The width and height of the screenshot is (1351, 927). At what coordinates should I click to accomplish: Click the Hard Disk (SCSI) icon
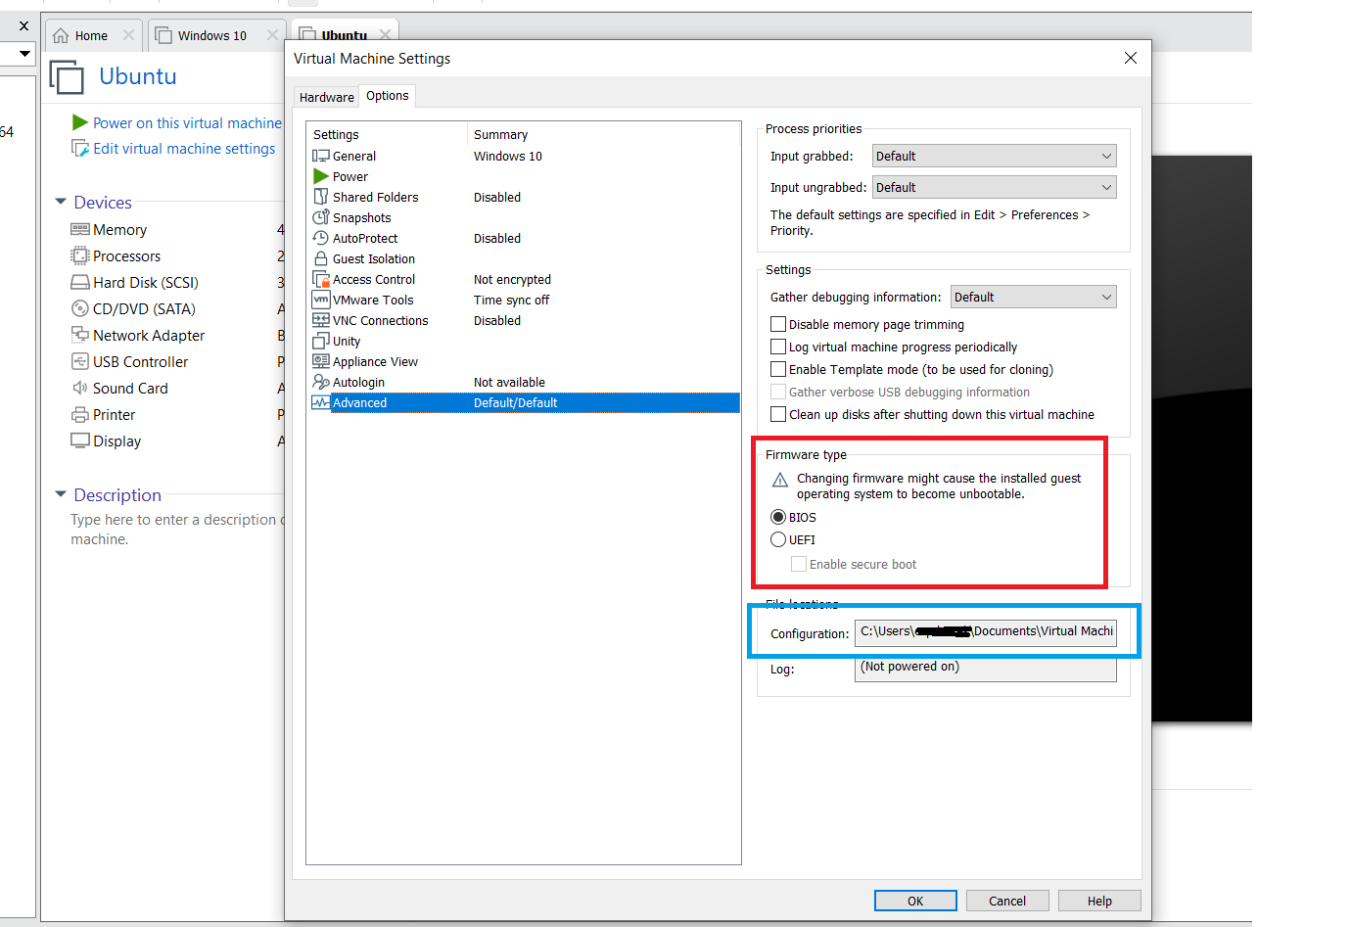[x=79, y=282]
